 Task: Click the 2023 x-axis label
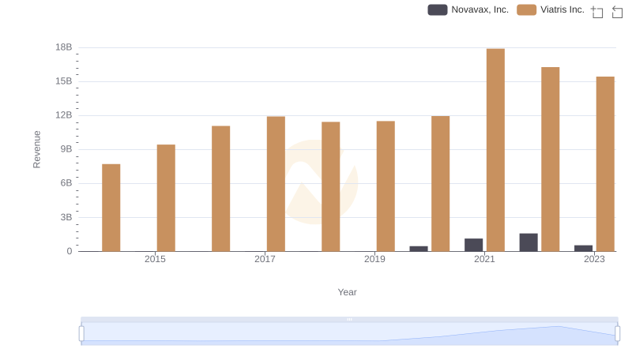(x=595, y=259)
